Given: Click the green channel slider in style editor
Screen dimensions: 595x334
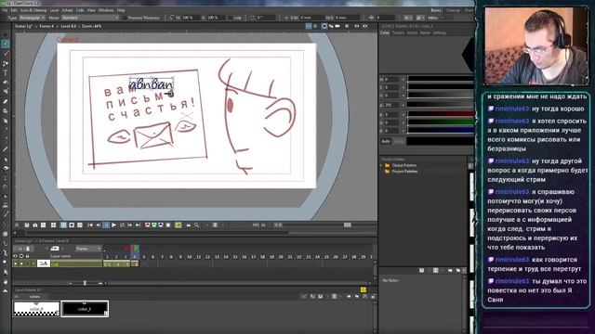Looking at the screenshot, I should pos(440,122).
